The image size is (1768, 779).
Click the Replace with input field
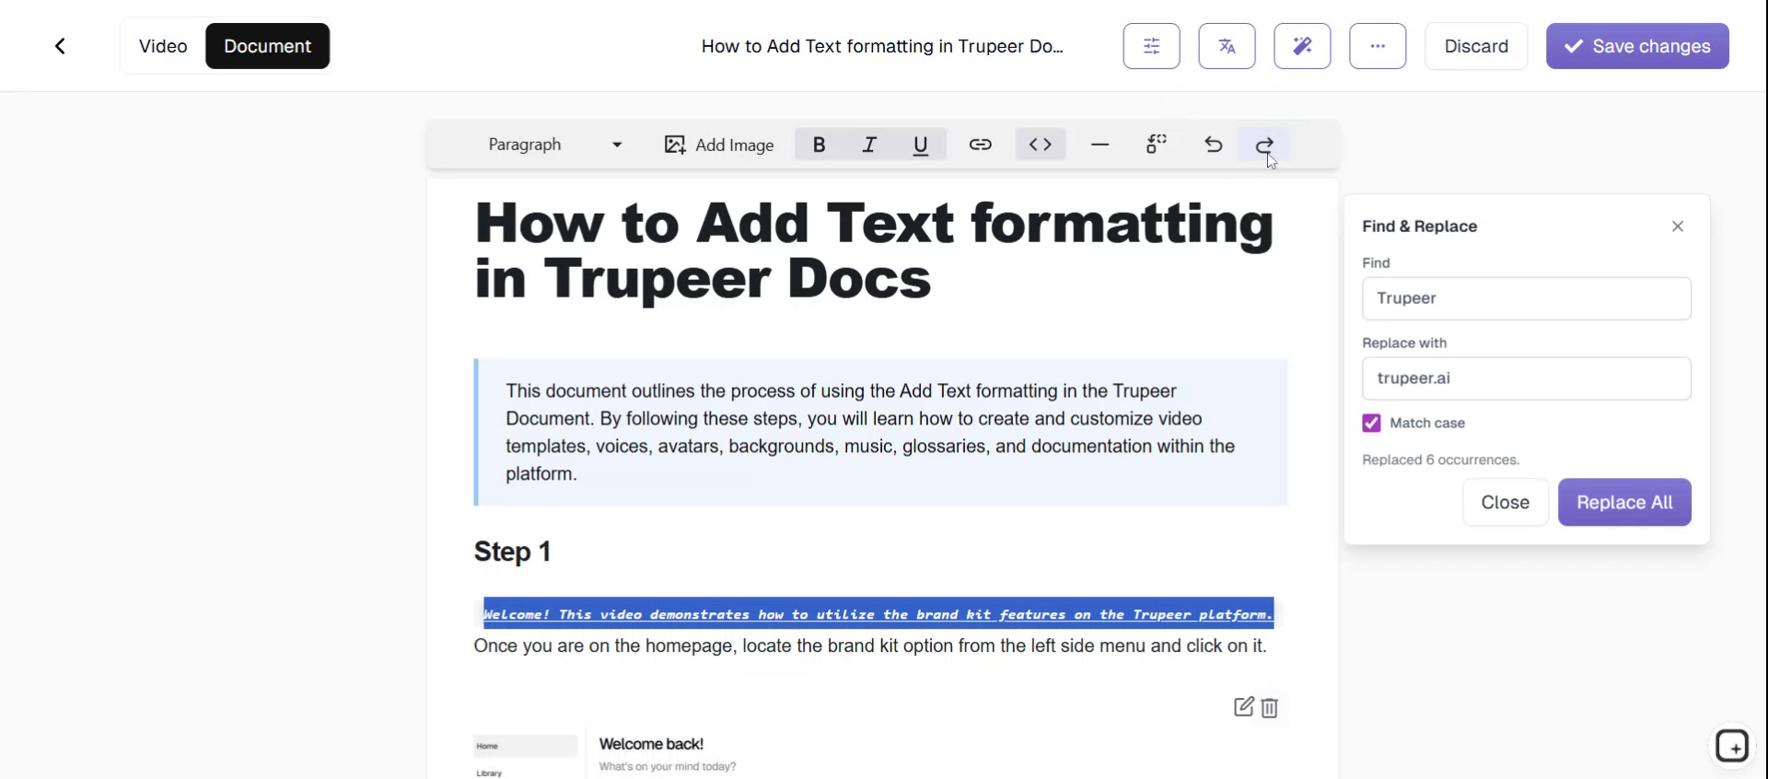[x=1526, y=378]
